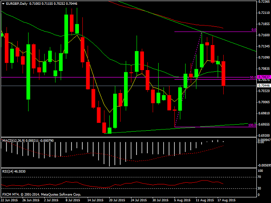Click the FXCM MT4 MetaQuotes copyright text
This screenshot has height=203, width=271.
click(x=42, y=194)
